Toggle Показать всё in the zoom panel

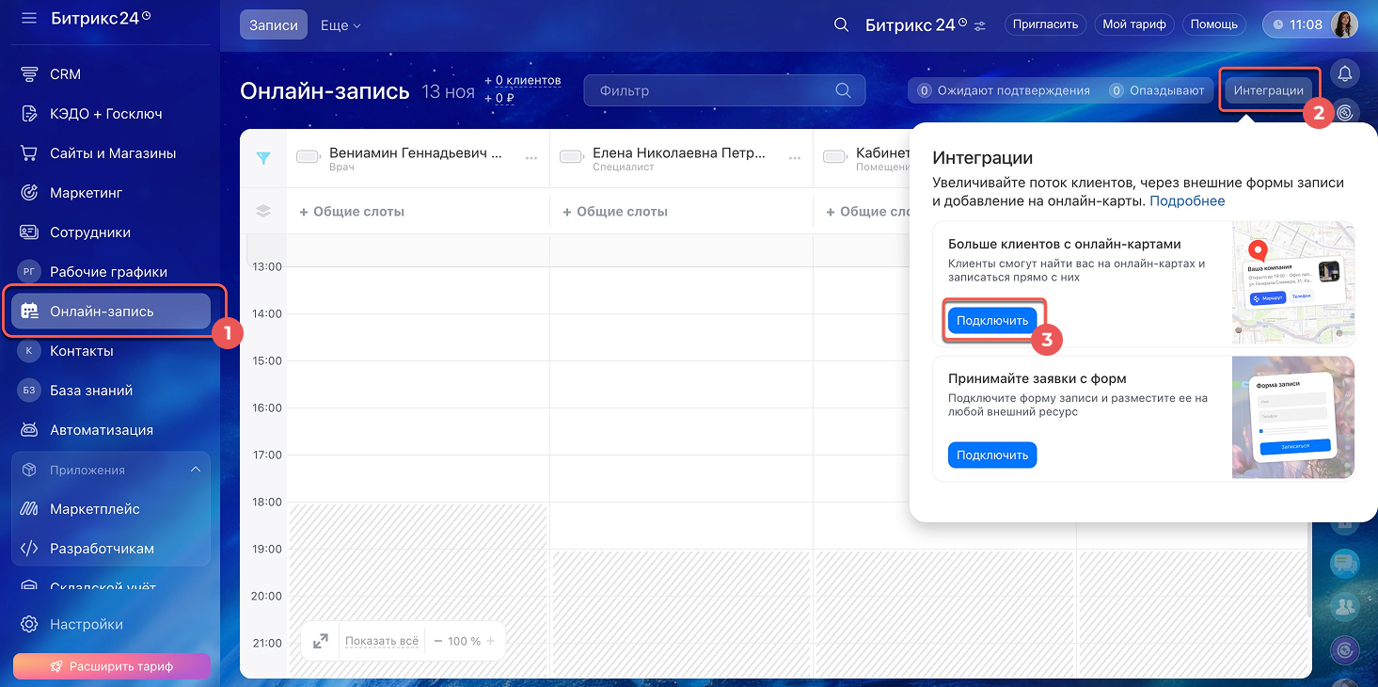[x=381, y=641]
